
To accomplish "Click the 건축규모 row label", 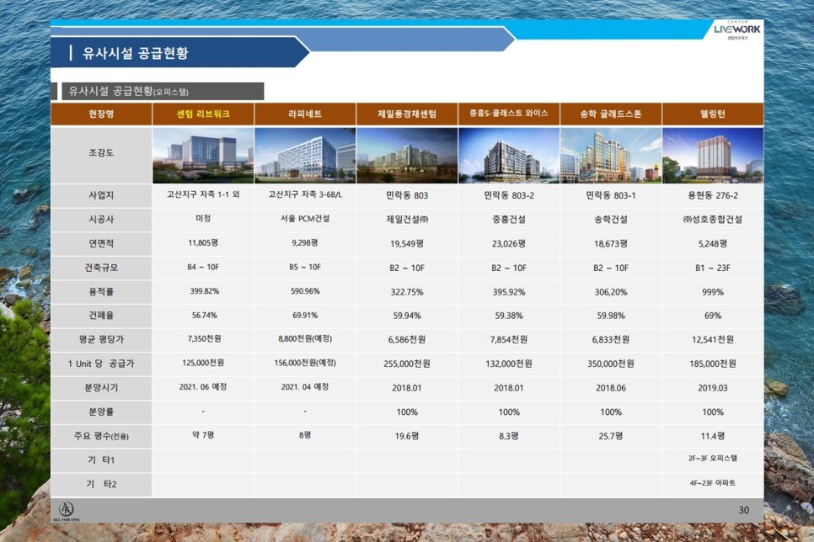I will click(101, 268).
